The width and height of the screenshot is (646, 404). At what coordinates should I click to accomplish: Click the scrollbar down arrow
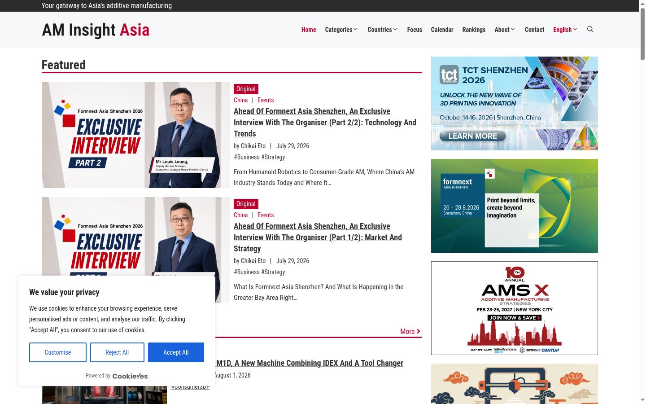(642, 400)
